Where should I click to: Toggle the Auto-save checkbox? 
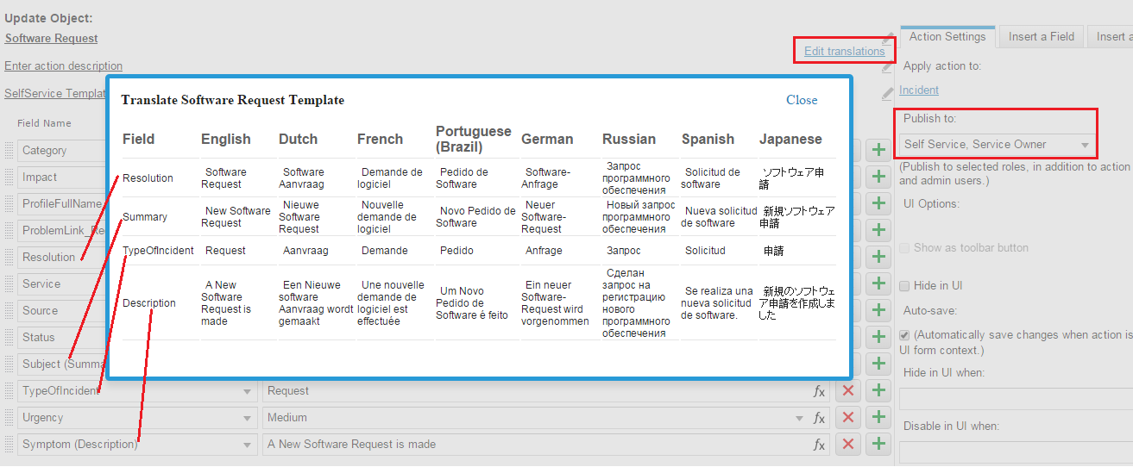point(904,335)
